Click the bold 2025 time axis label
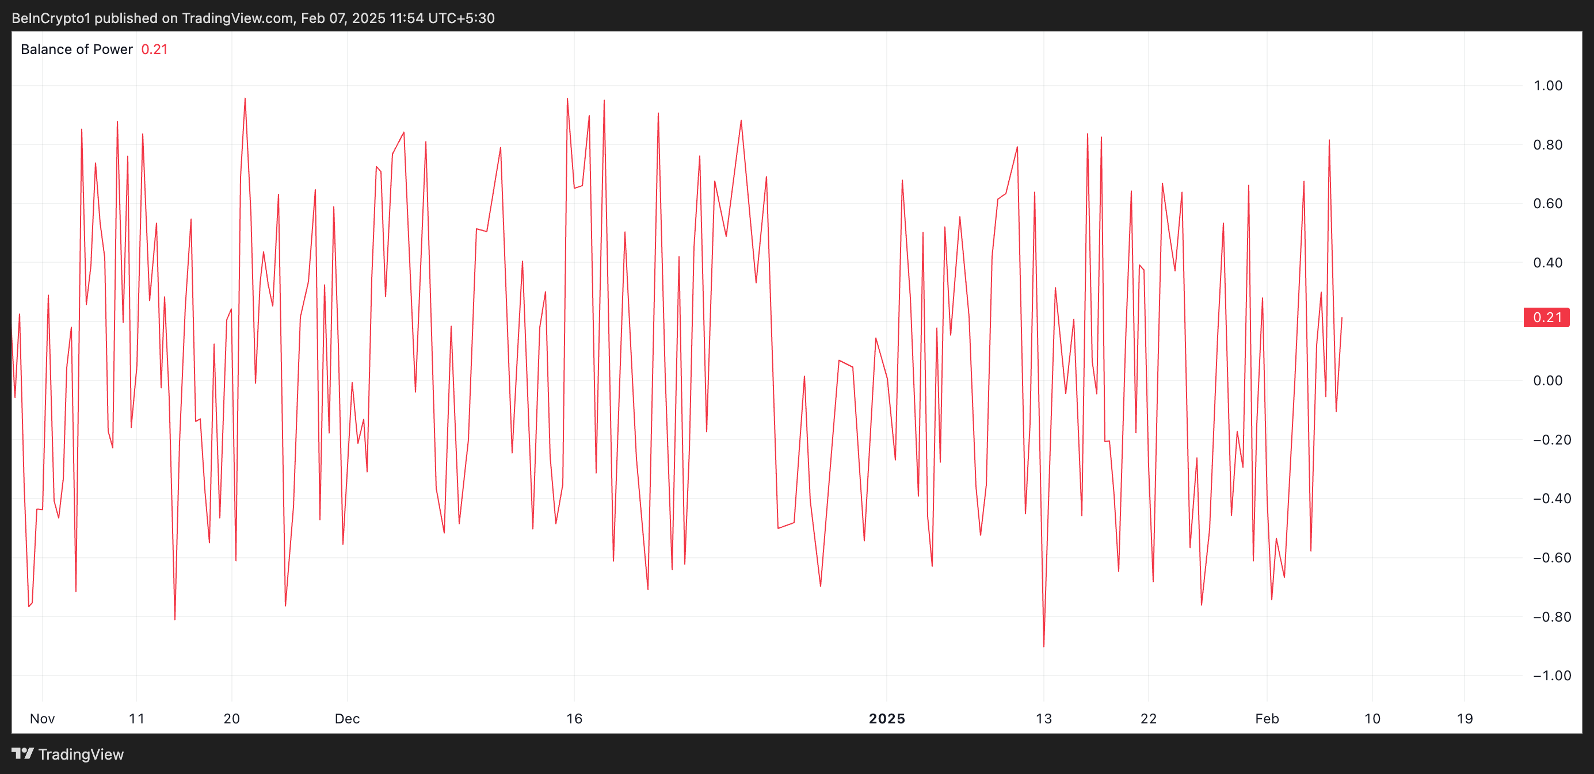Screen dimensions: 1594x774 pyautogui.click(x=887, y=718)
